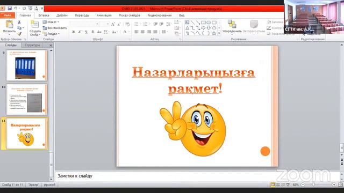Open the Customize Quick Access Toolbar dropdown
Image resolution: width=344 pixels, height=193 pixels.
42,9
